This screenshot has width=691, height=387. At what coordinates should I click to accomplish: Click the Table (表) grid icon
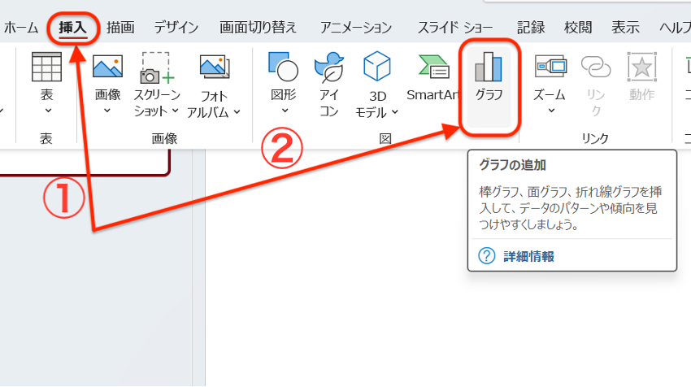(46, 67)
